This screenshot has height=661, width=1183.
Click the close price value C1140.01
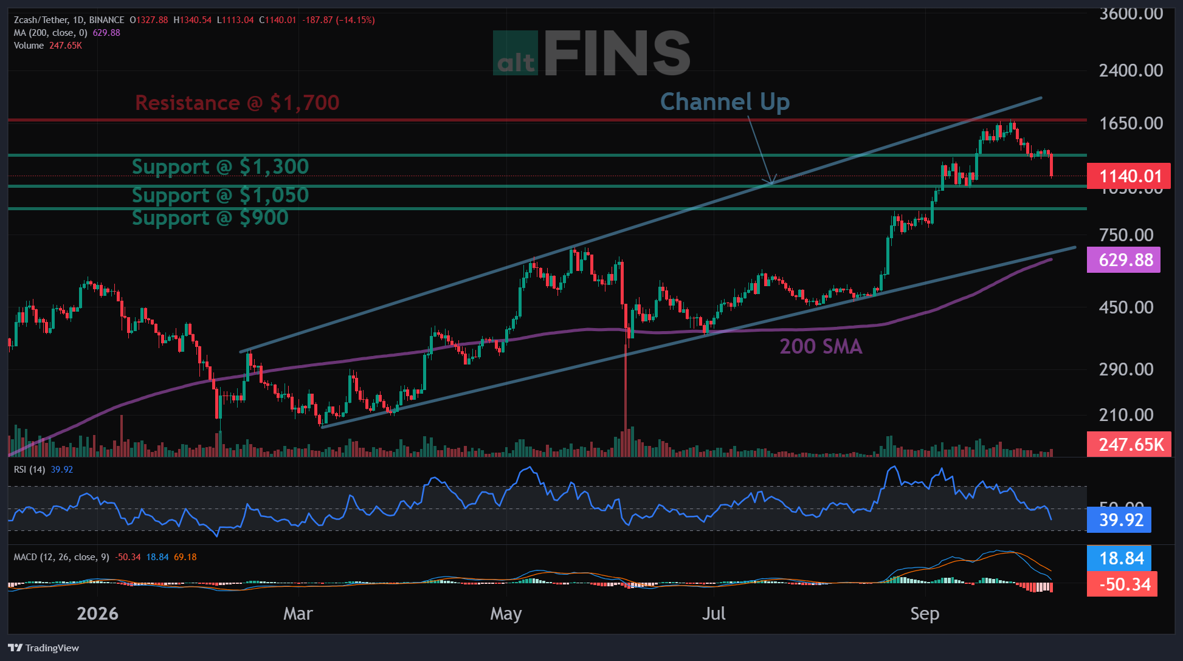point(278,20)
